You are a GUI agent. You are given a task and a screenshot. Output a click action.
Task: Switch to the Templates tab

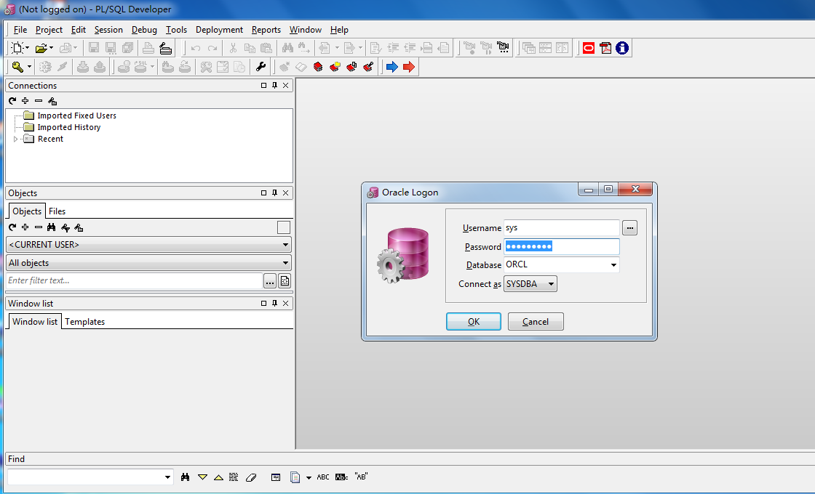[84, 322]
